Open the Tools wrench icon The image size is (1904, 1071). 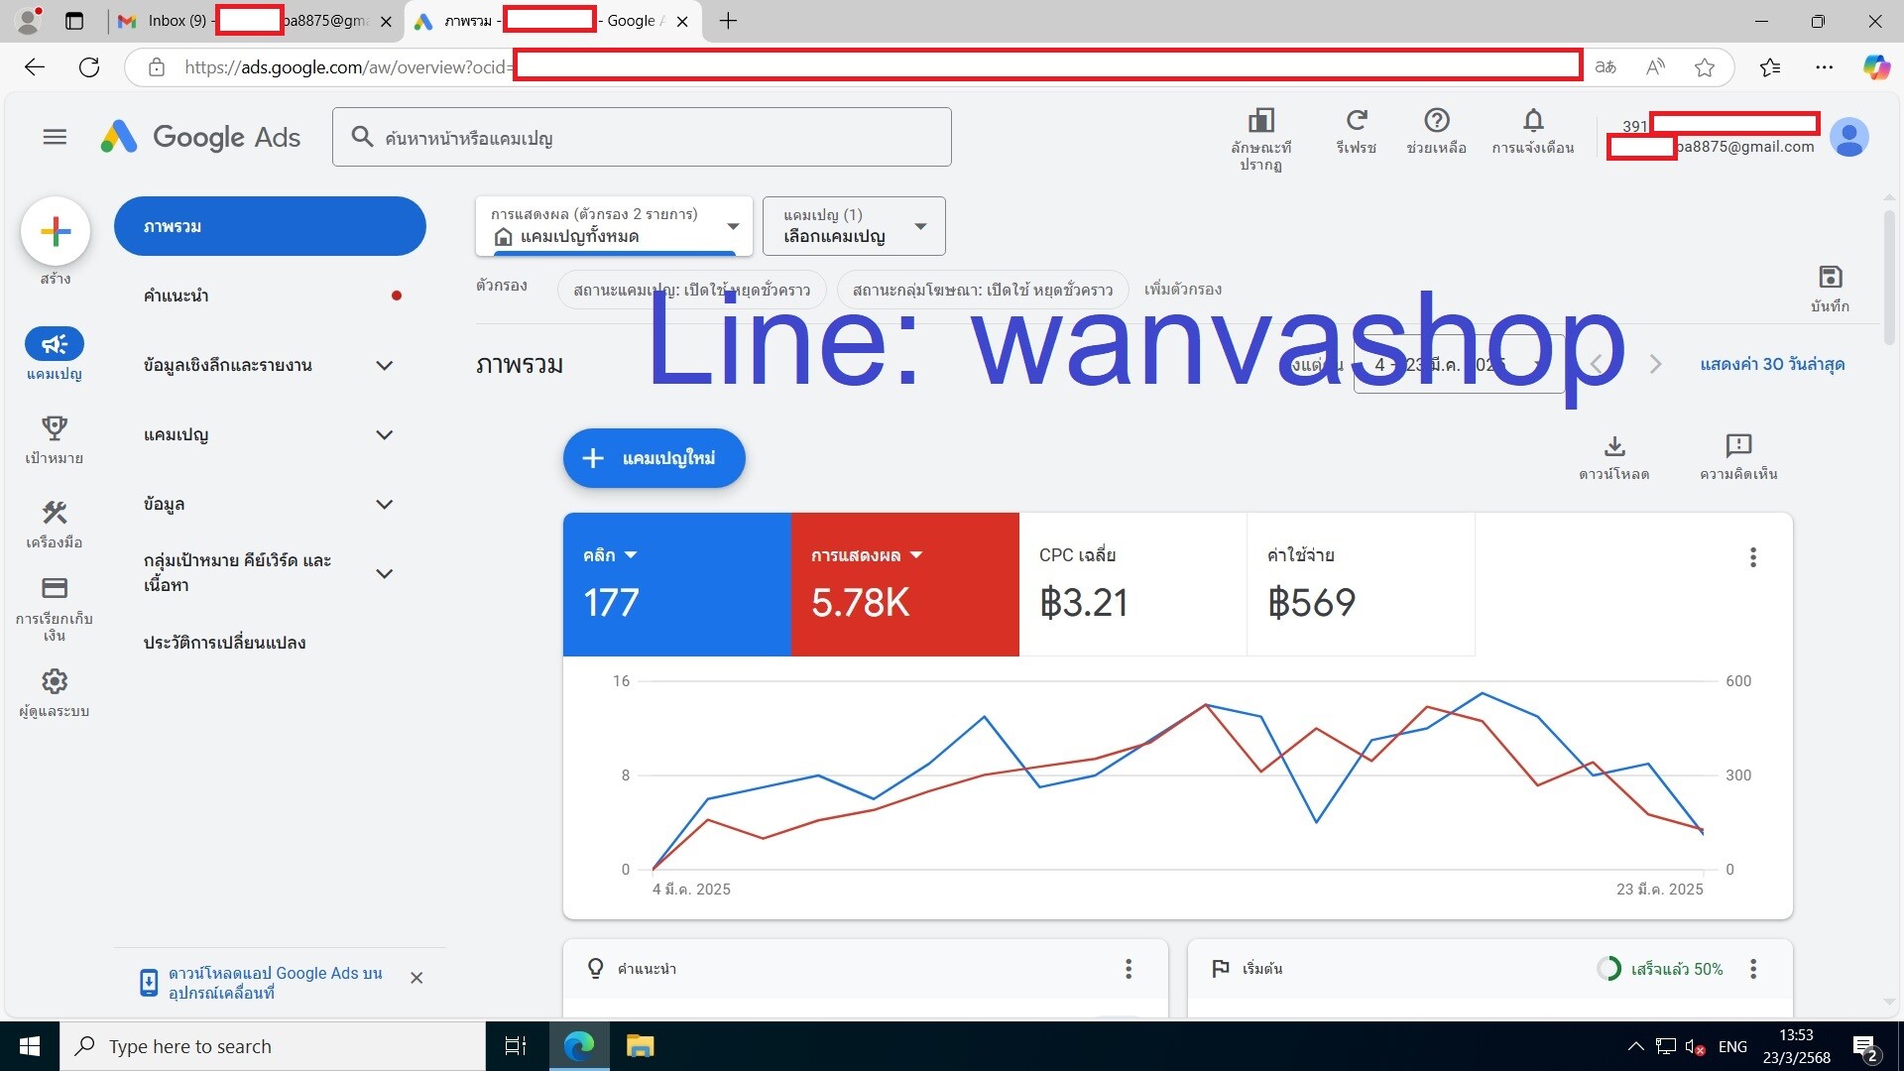55,513
